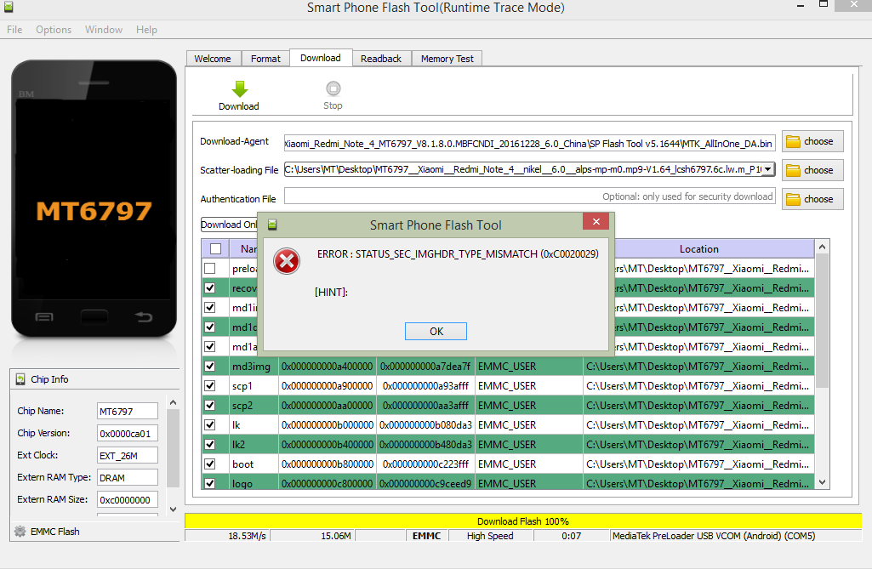Click the Authentication File input field

point(529,196)
